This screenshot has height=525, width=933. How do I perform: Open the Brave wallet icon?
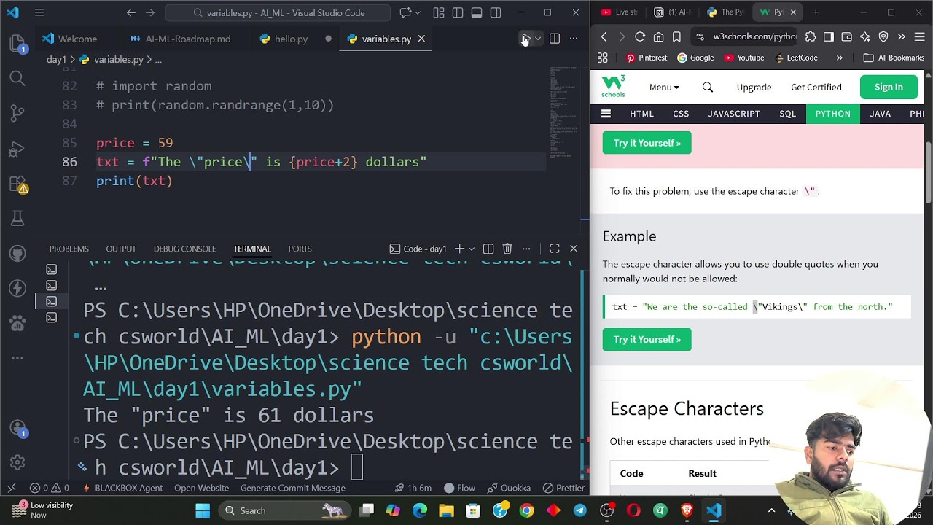pos(847,36)
